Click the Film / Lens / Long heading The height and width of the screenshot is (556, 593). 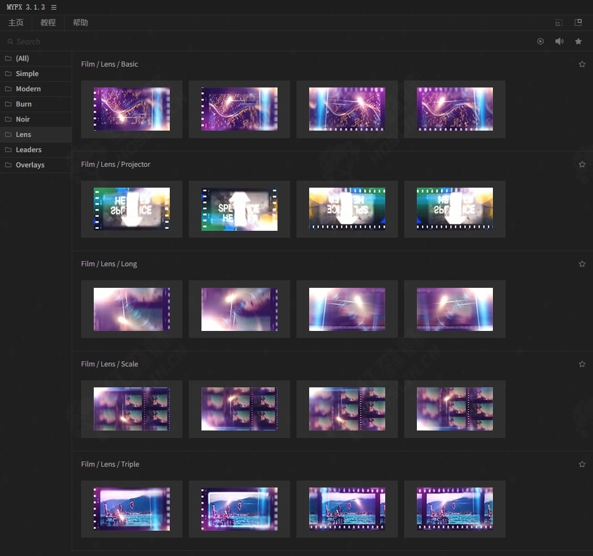pos(109,264)
